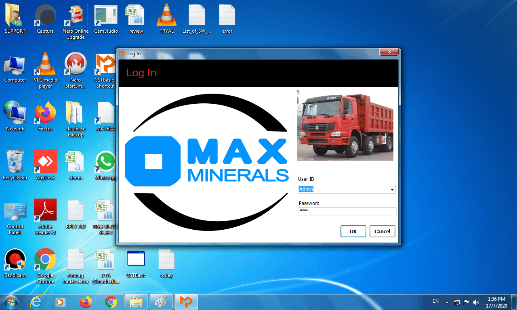Open Google Chrome desktop shortcut
Screen dimensions: 517x310
pyautogui.click(x=45, y=266)
